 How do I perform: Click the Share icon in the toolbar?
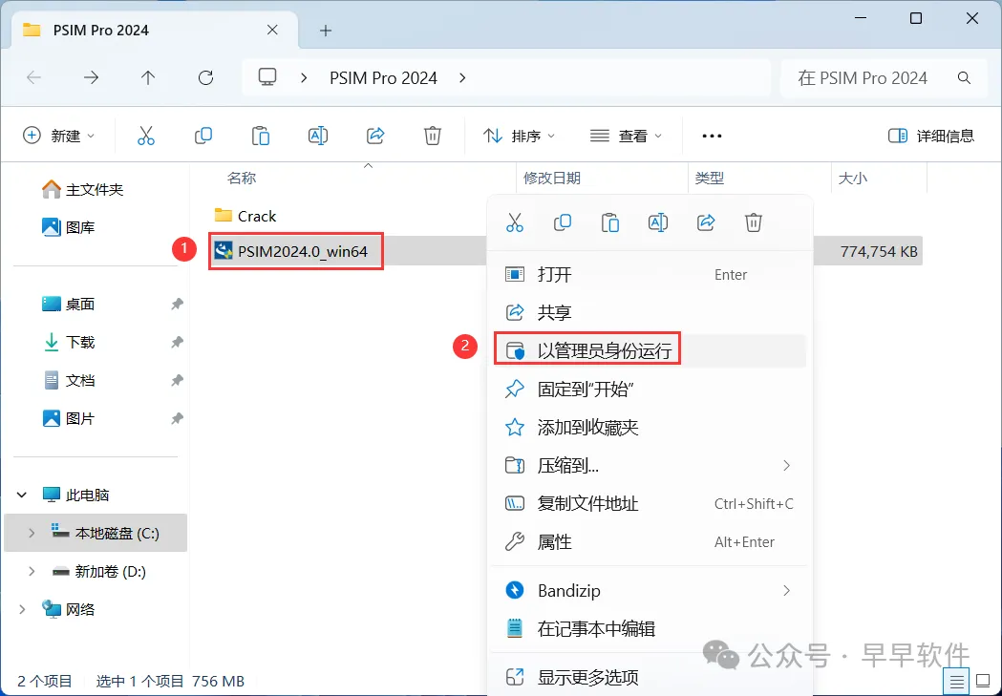(x=375, y=136)
